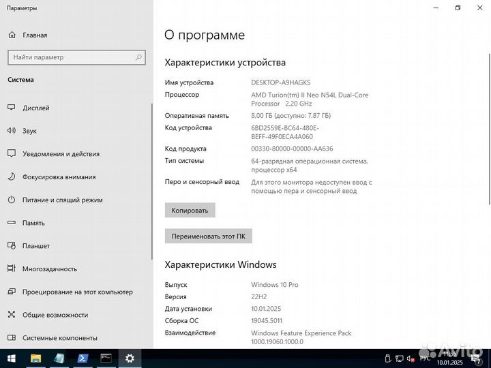The height and width of the screenshot is (368, 491).
Task: Close the Параметры window
Action: point(479,8)
